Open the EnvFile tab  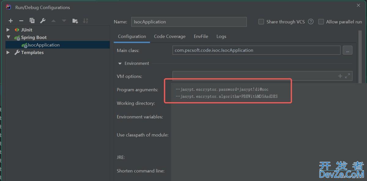click(201, 36)
